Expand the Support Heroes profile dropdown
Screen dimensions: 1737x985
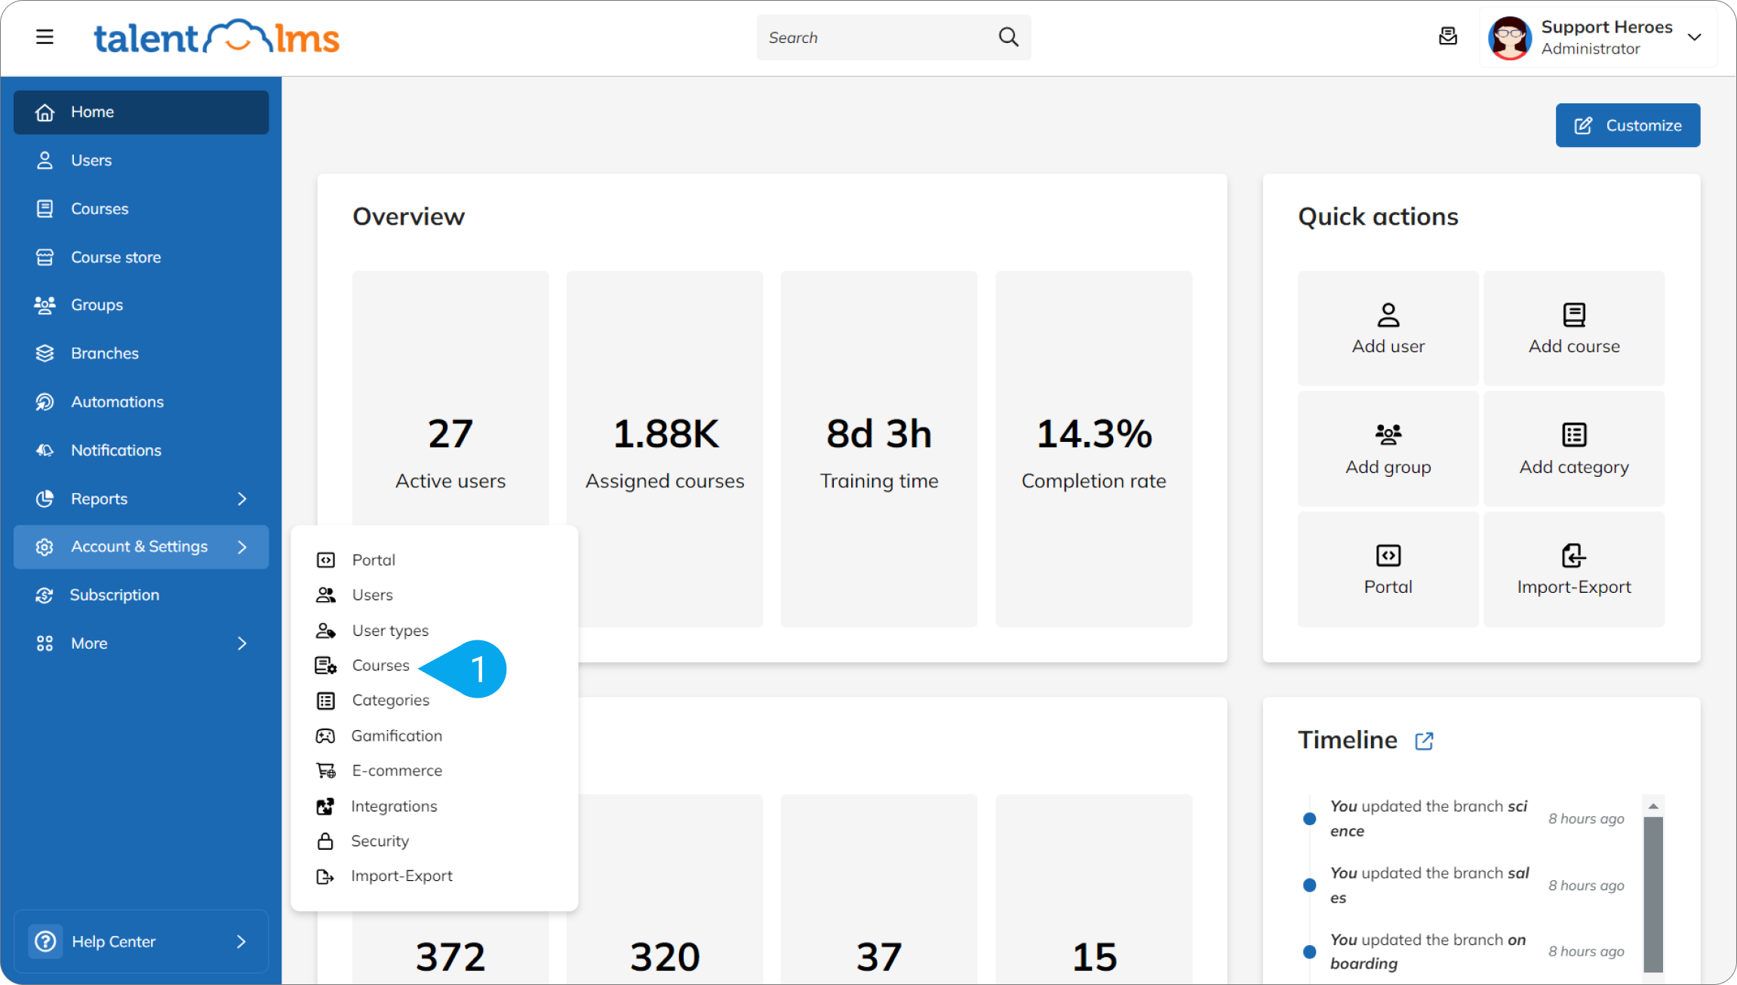click(1694, 37)
